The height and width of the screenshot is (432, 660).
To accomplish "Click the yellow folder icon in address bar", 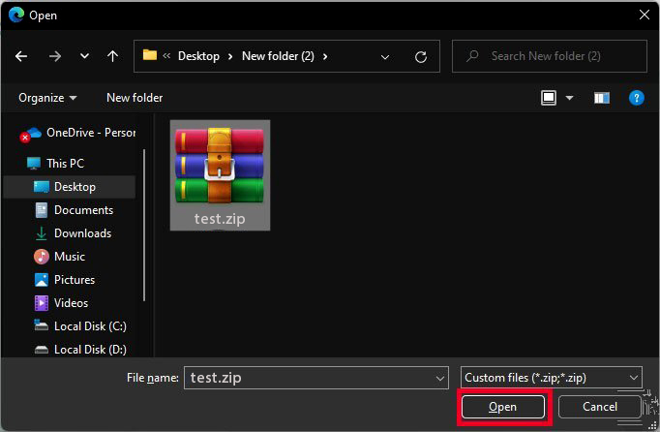I will click(149, 55).
